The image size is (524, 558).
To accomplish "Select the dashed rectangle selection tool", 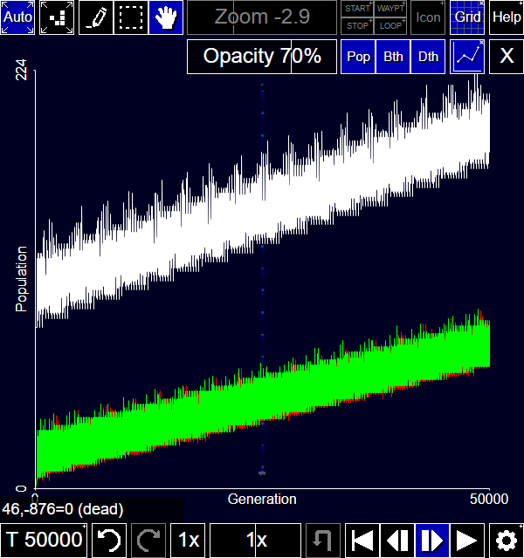I will (x=131, y=17).
